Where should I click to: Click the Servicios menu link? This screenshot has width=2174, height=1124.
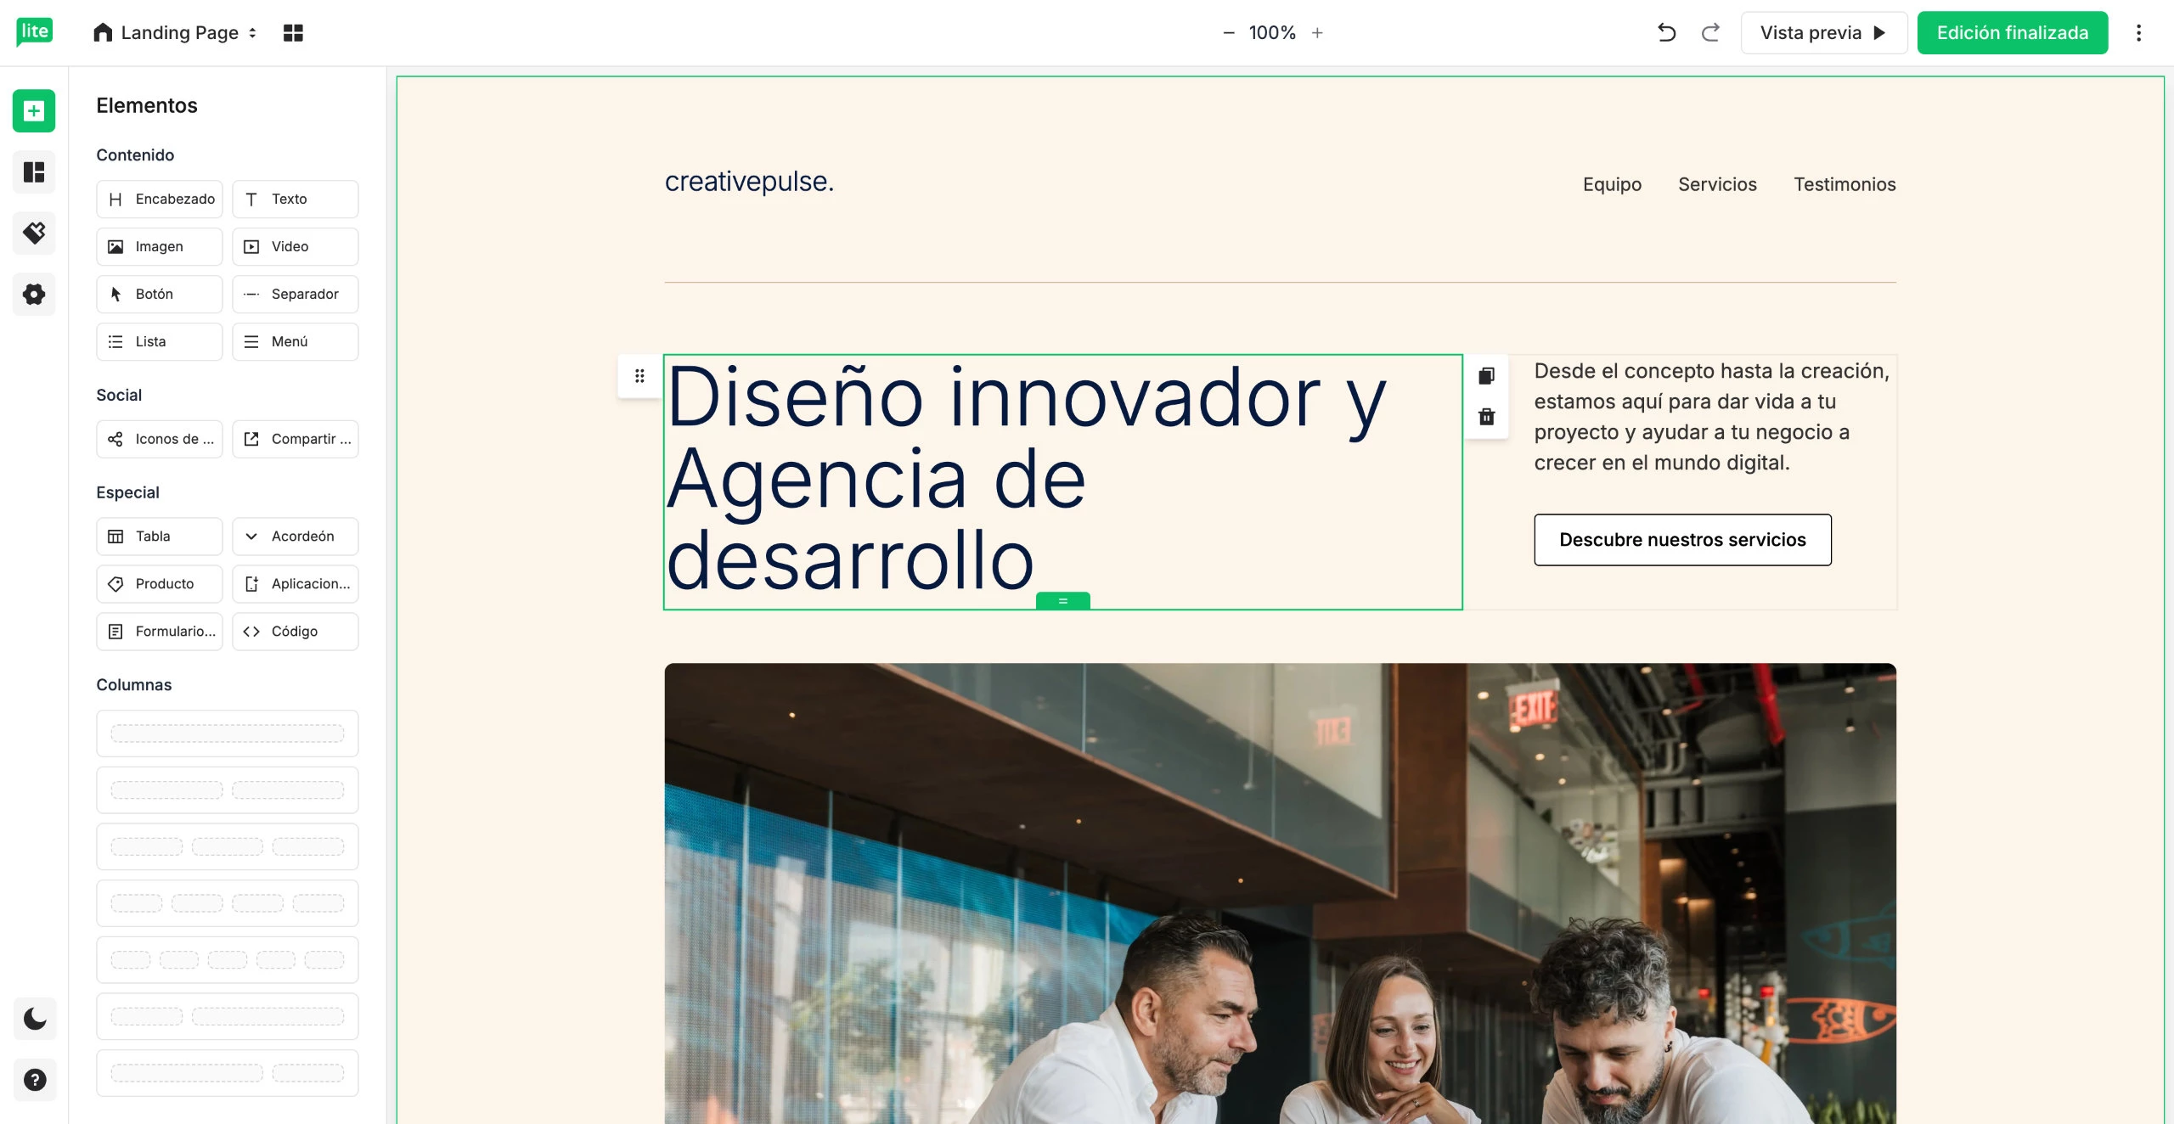(1717, 184)
